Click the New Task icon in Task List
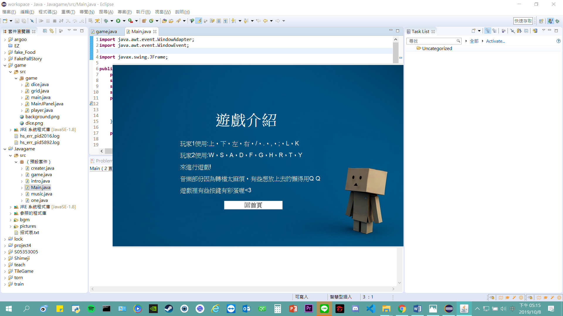This screenshot has height=316, width=563. [x=473, y=31]
